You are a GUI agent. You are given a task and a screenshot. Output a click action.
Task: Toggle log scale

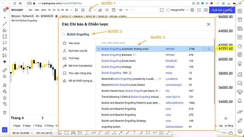click(x=221, y=125)
